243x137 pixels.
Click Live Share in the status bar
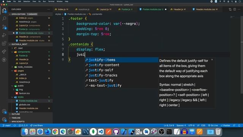pyautogui.click(x=36, y=125)
